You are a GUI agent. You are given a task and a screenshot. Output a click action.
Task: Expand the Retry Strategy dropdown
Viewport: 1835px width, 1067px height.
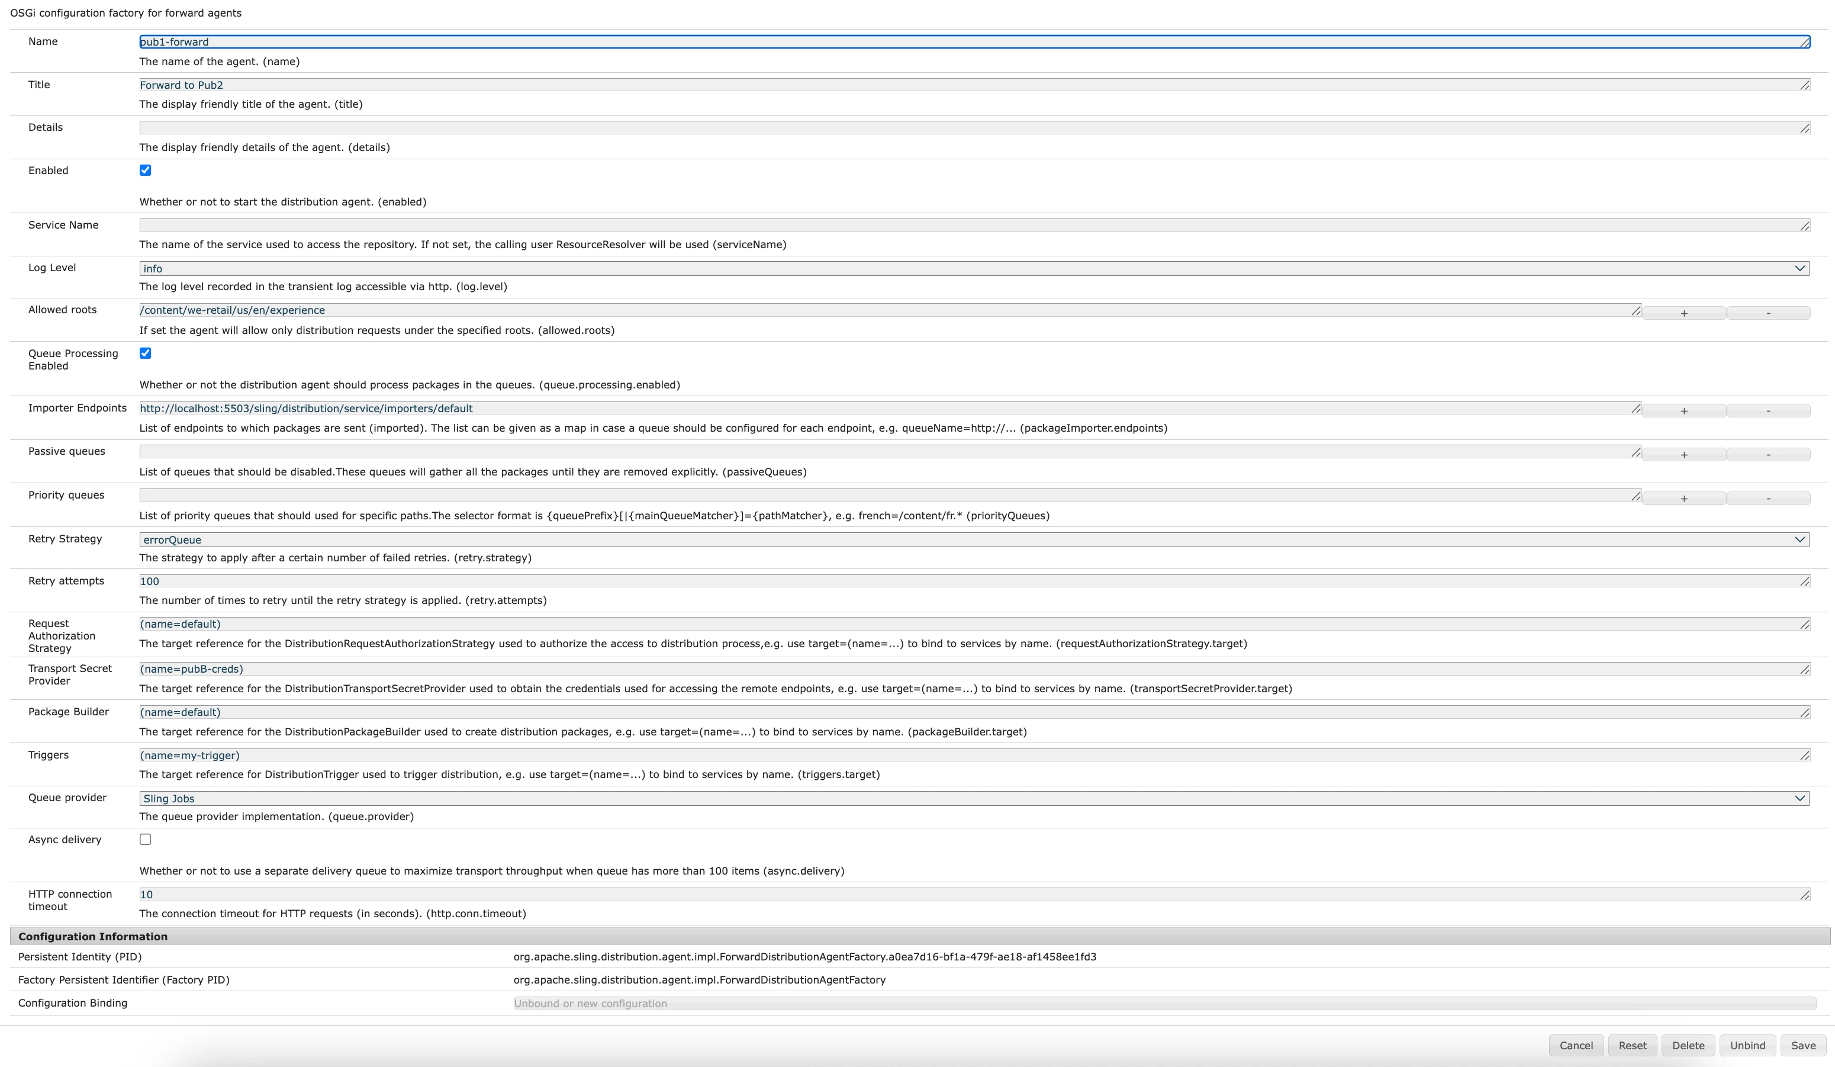coord(974,539)
